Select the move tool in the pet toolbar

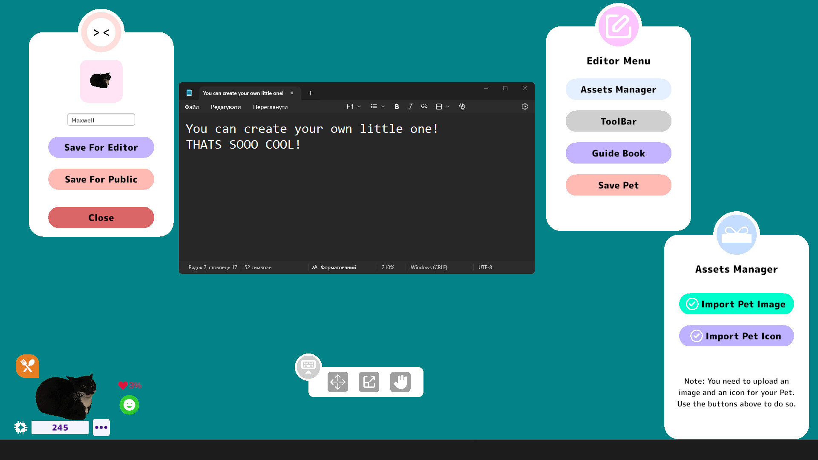pos(338,382)
